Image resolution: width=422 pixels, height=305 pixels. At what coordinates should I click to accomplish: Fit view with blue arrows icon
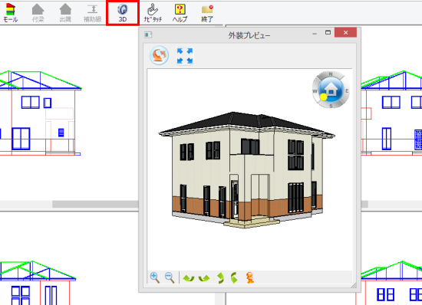click(185, 56)
